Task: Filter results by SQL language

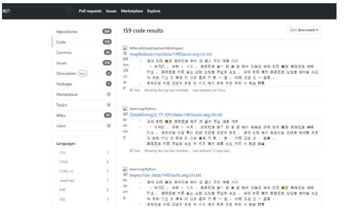Action: (x=84, y=199)
